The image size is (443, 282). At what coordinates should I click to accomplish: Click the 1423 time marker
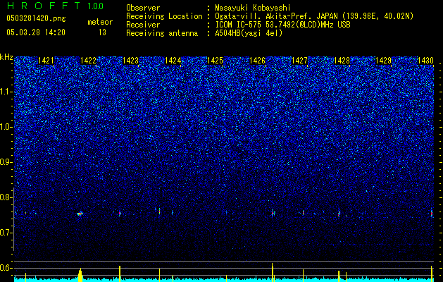131,61
